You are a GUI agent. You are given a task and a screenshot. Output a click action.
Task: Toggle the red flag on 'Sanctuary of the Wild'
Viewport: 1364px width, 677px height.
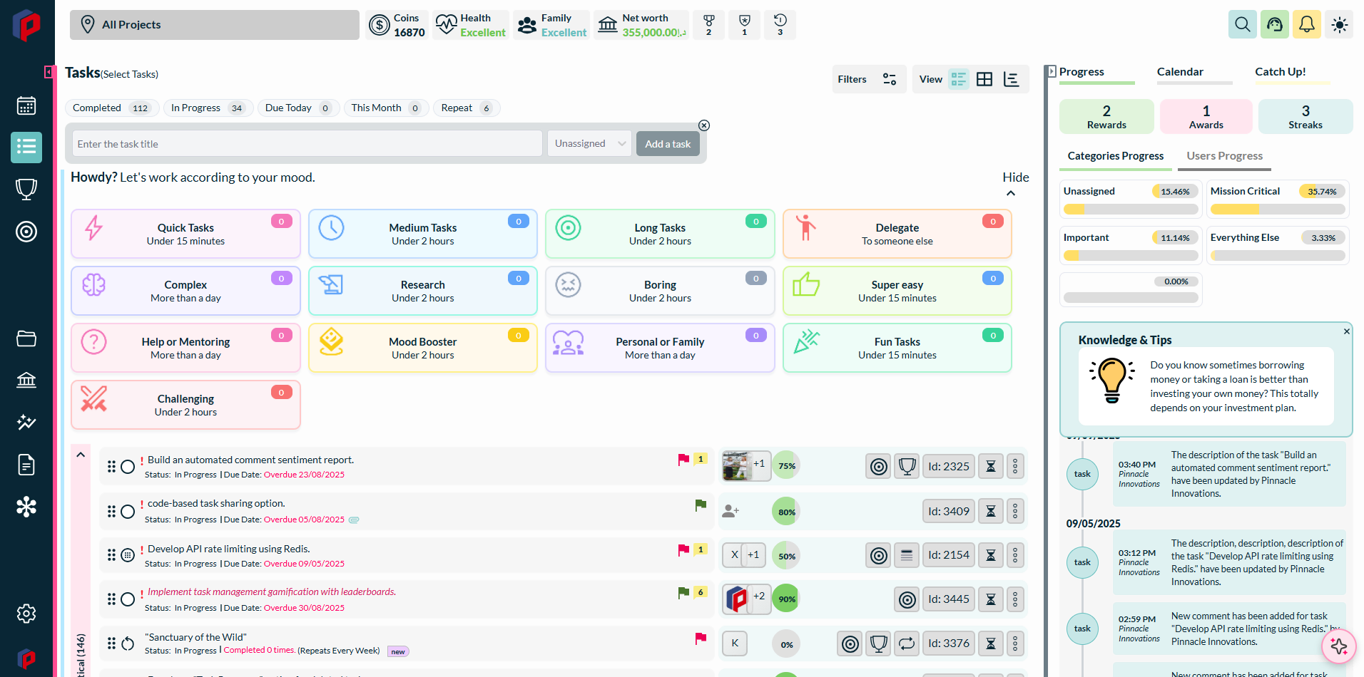[701, 639]
